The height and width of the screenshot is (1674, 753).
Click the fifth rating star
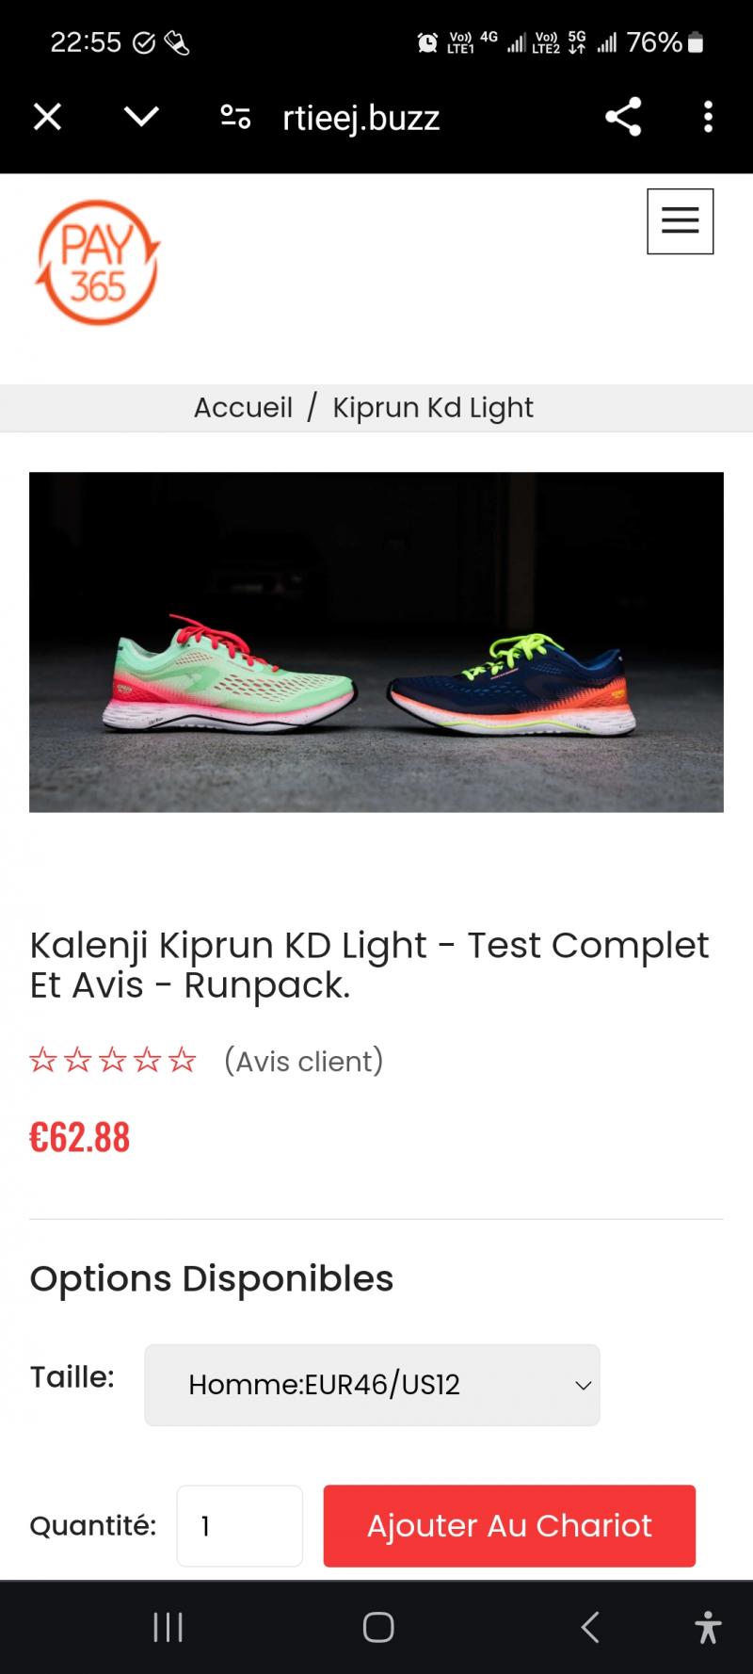coord(183,1061)
